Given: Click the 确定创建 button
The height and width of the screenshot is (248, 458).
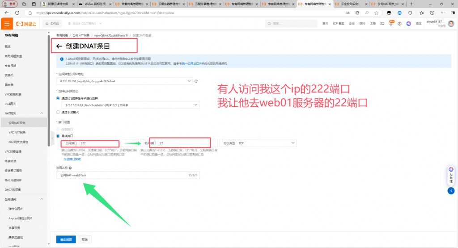Looking at the screenshot, I should click(66, 240).
